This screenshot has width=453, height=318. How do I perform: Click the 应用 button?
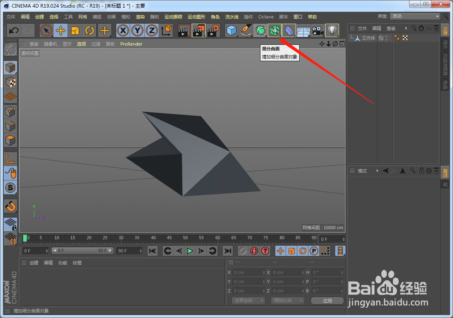[x=327, y=301]
